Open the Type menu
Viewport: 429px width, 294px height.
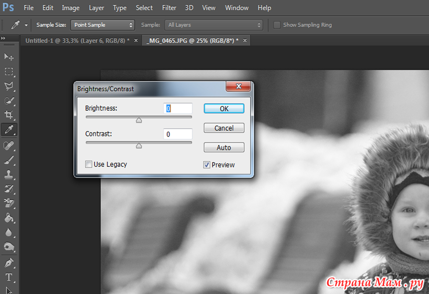120,7
